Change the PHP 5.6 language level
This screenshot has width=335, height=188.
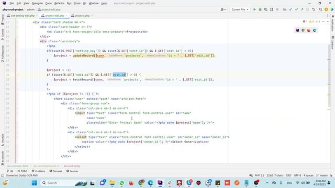point(260,175)
